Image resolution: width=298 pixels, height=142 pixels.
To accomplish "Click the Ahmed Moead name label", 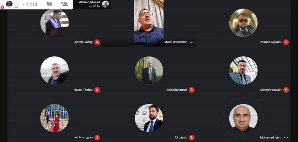I will coord(90,2).
